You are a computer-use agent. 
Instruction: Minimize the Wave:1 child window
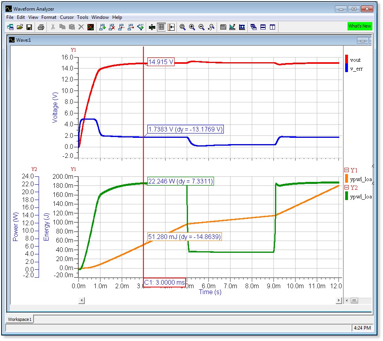(363, 41)
